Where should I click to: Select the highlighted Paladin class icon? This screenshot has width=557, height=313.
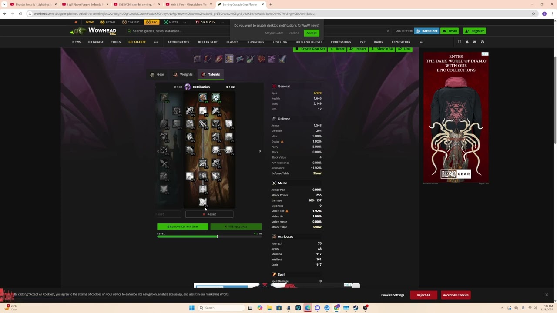tap(229, 59)
